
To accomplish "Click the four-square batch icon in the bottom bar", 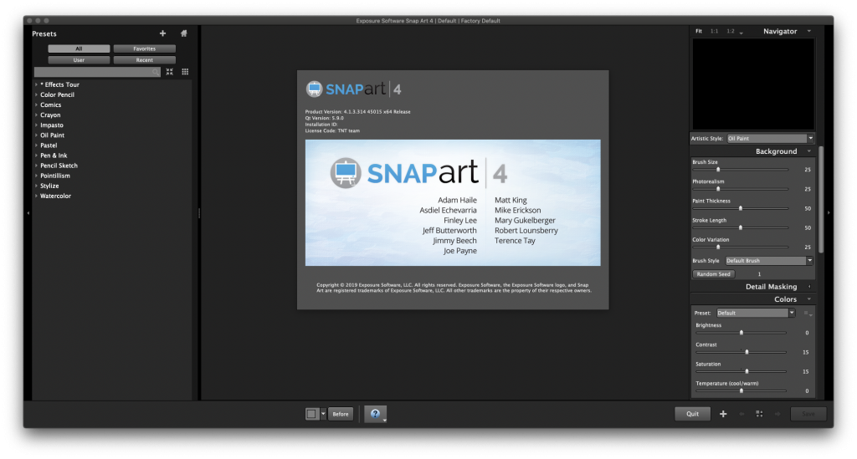I will pos(759,414).
